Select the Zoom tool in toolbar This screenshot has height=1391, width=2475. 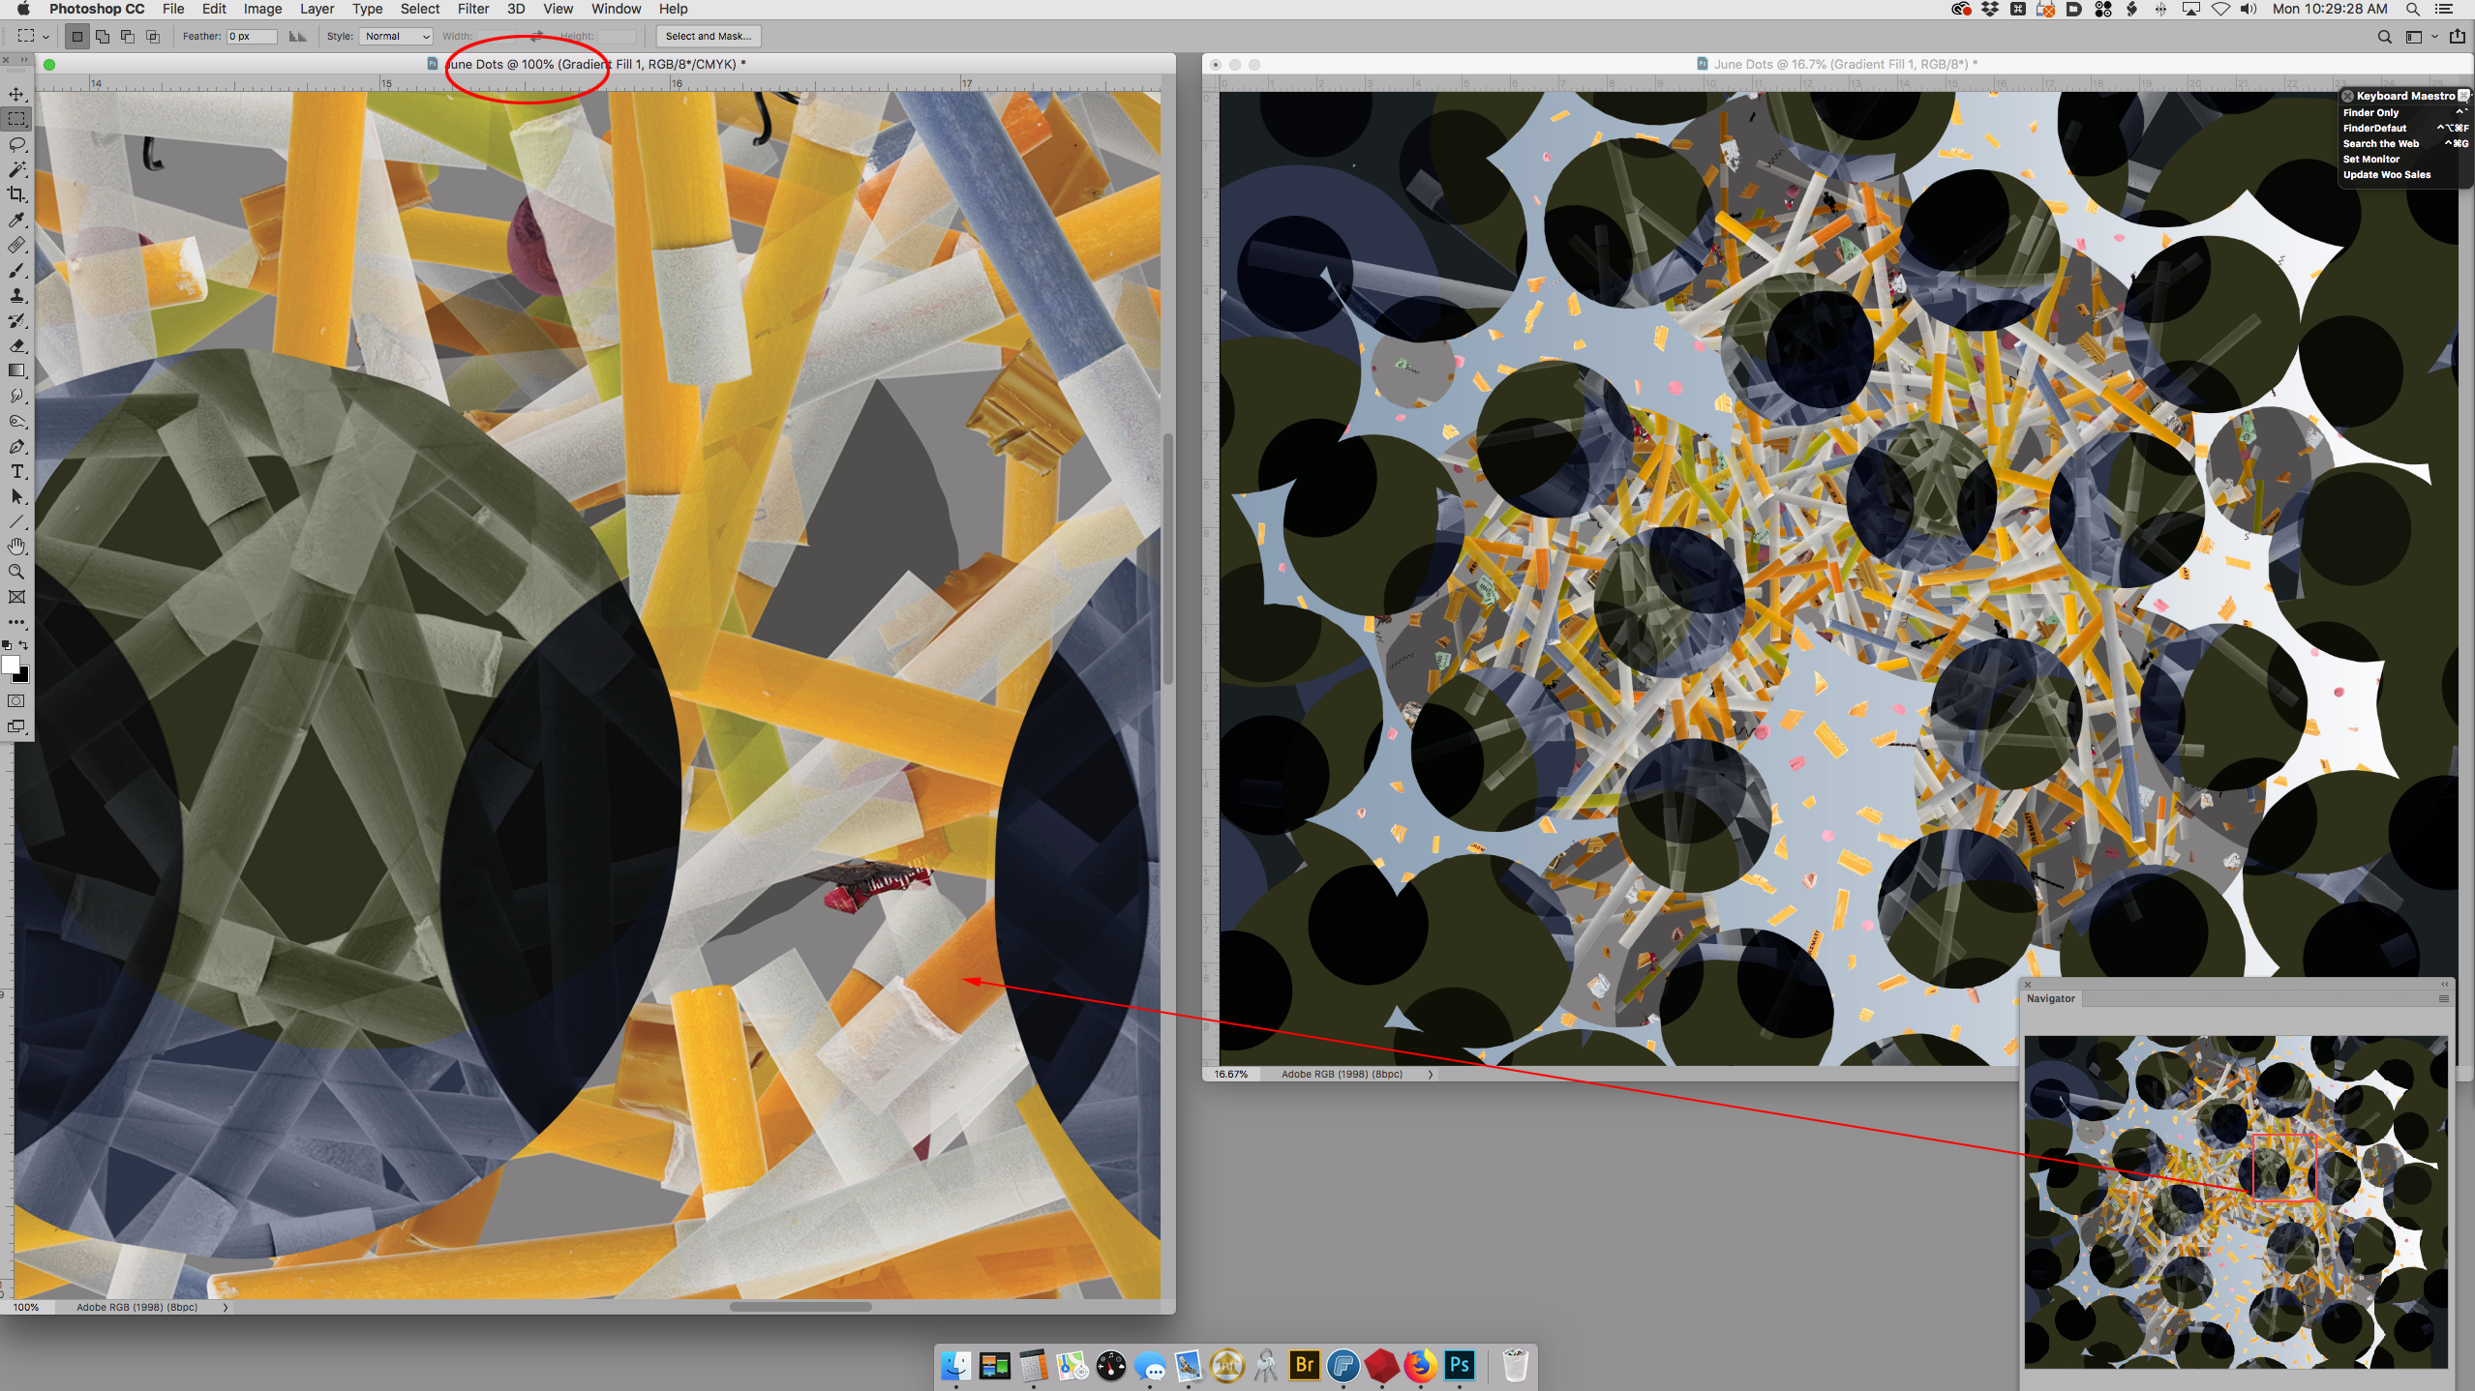tap(16, 572)
